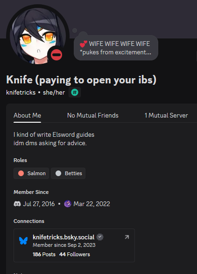Click the anime profile avatar picture
Screen dimensions: 197x274
[x=38, y=36]
